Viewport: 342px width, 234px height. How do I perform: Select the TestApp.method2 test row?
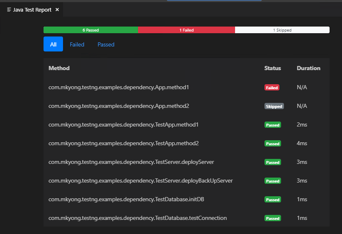pos(187,144)
